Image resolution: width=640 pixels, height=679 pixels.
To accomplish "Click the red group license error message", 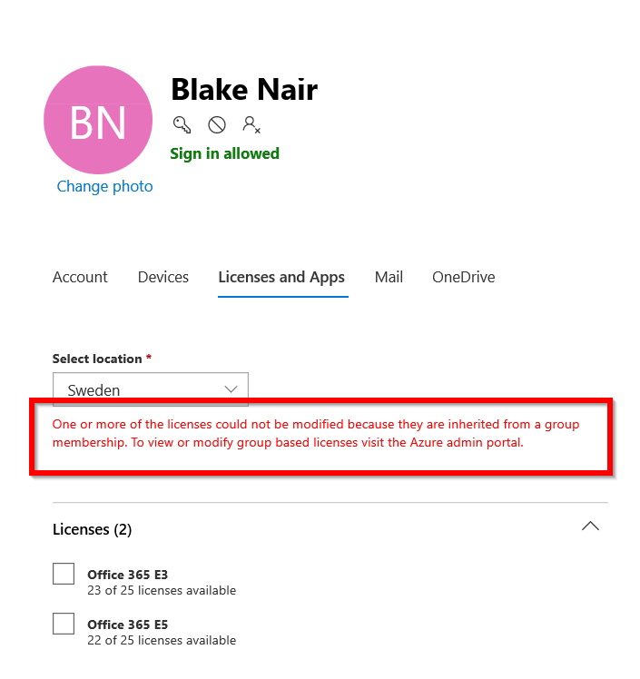I will (x=316, y=434).
